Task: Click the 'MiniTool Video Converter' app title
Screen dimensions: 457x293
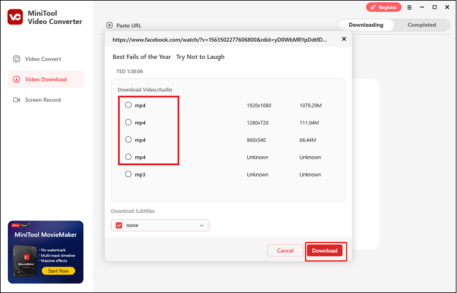Action: [55, 17]
